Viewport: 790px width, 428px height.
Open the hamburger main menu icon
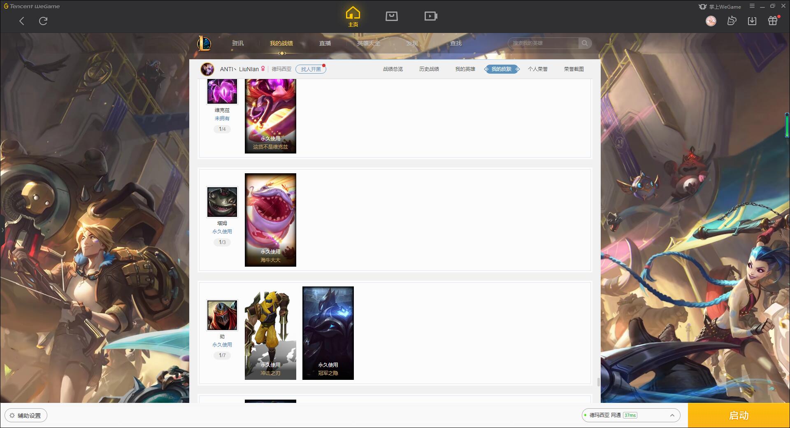tap(752, 6)
